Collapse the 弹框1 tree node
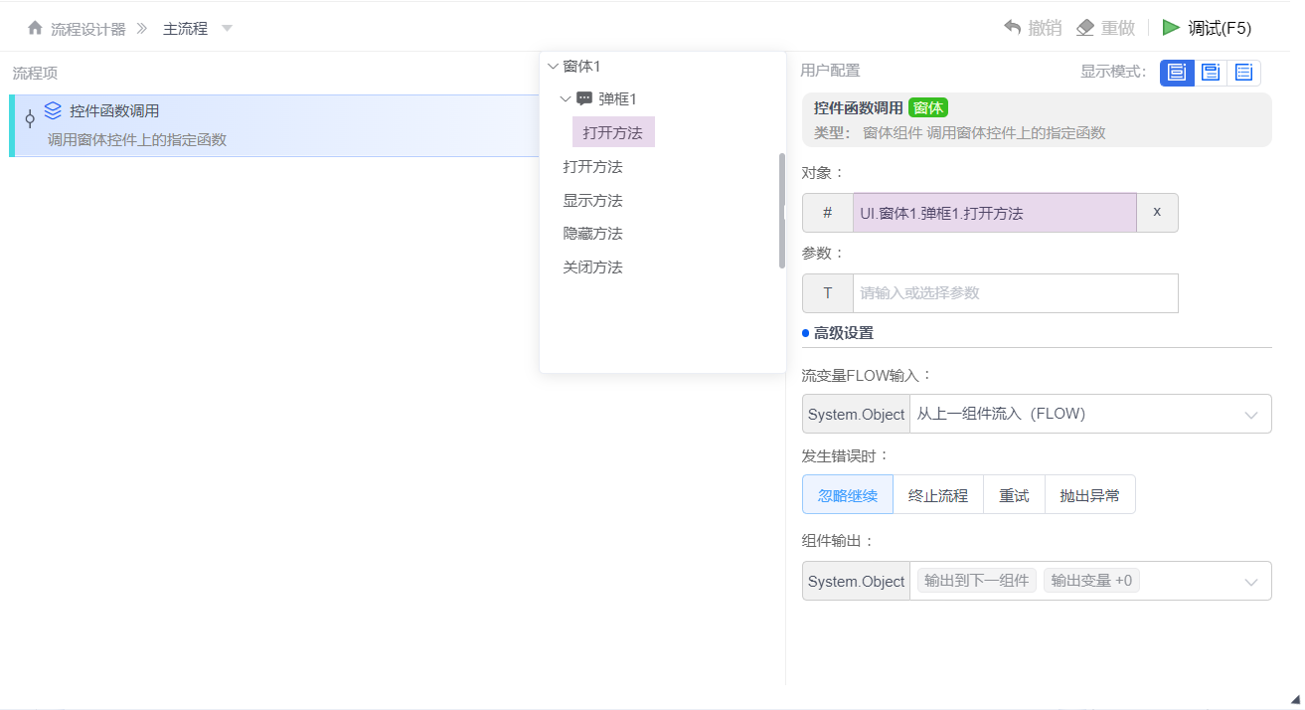The image size is (1305, 710). [567, 97]
